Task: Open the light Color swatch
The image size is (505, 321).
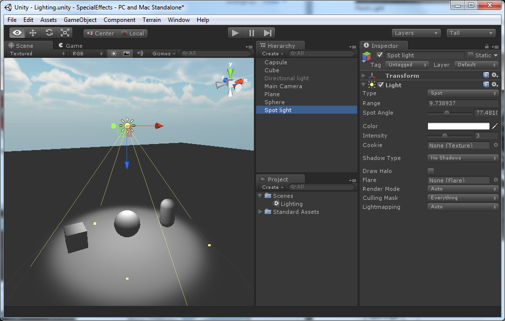Action: (458, 126)
